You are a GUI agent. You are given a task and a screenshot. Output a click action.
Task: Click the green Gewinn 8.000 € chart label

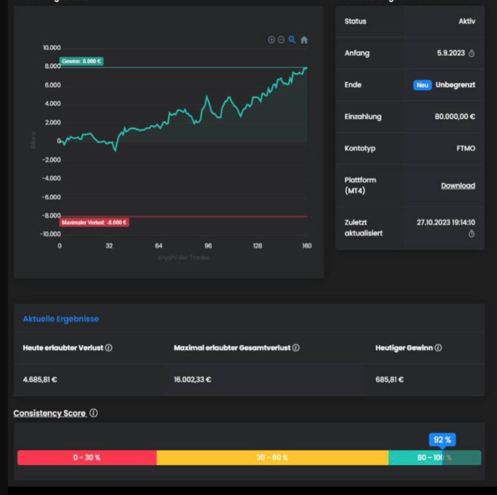pyautogui.click(x=81, y=61)
